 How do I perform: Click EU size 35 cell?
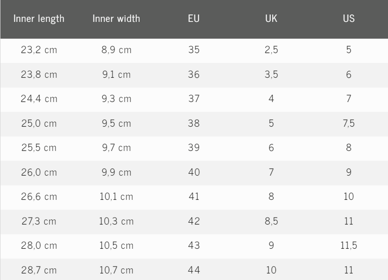point(194,50)
